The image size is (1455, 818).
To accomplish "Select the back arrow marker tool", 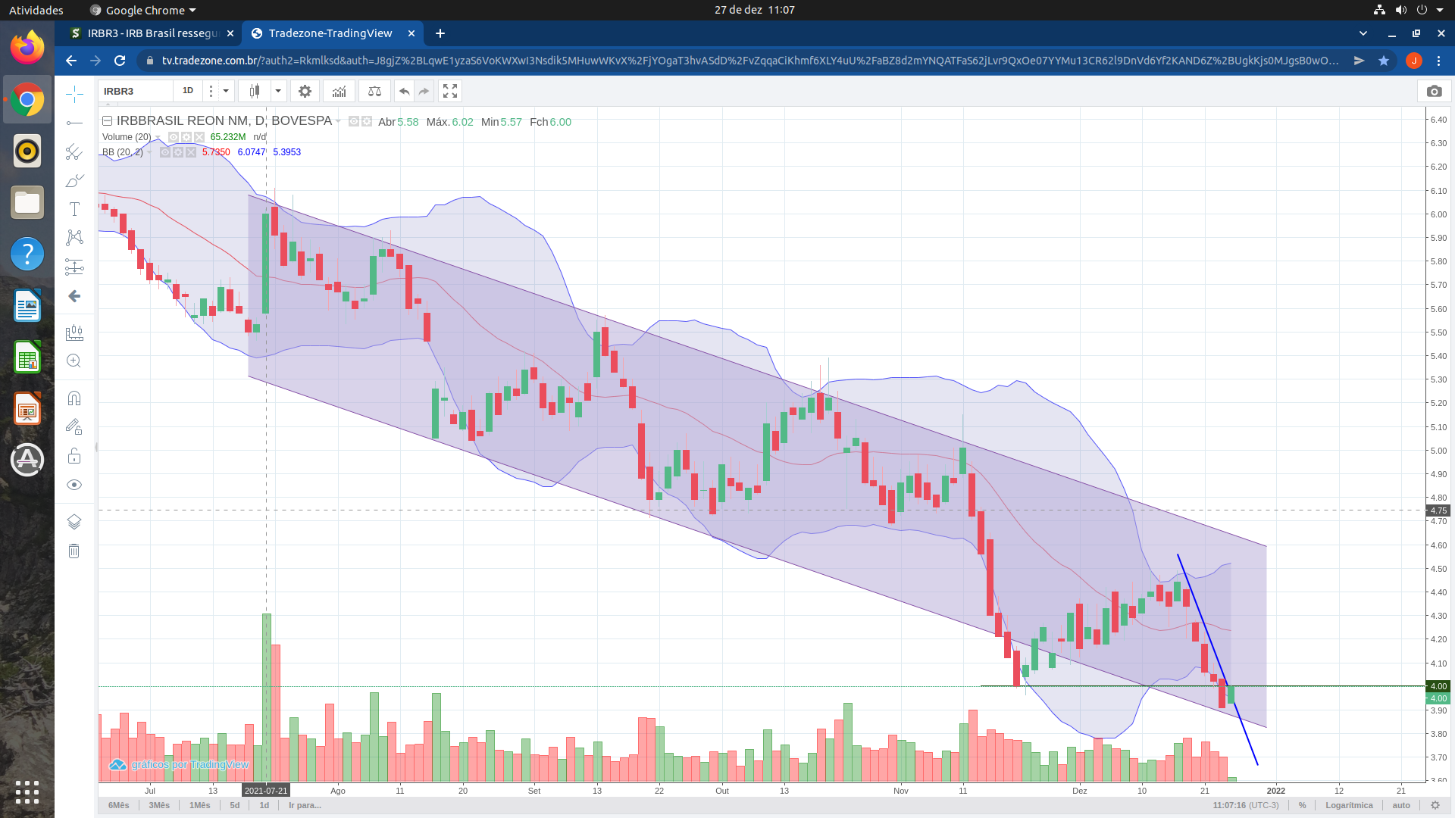I will point(74,296).
